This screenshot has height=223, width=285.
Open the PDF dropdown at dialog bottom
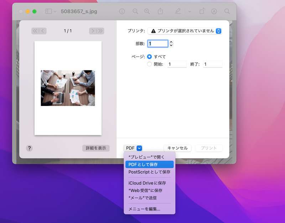pos(133,148)
